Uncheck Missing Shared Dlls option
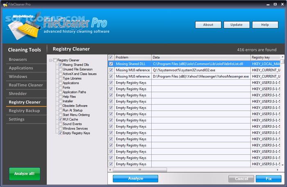Image resolution: width=287 pixels, height=187 pixels. (x=60, y=65)
